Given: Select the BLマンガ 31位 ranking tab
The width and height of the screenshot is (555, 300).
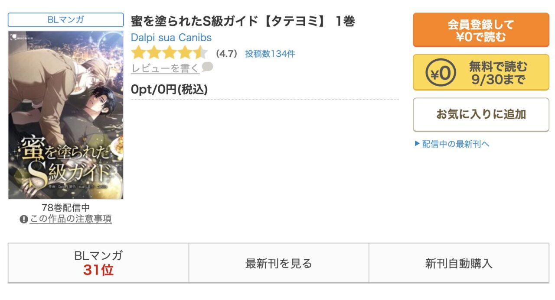Looking at the screenshot, I should [98, 263].
